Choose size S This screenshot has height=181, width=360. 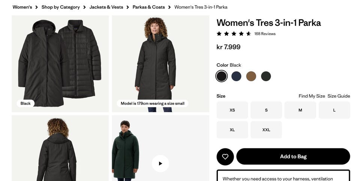[x=266, y=110]
